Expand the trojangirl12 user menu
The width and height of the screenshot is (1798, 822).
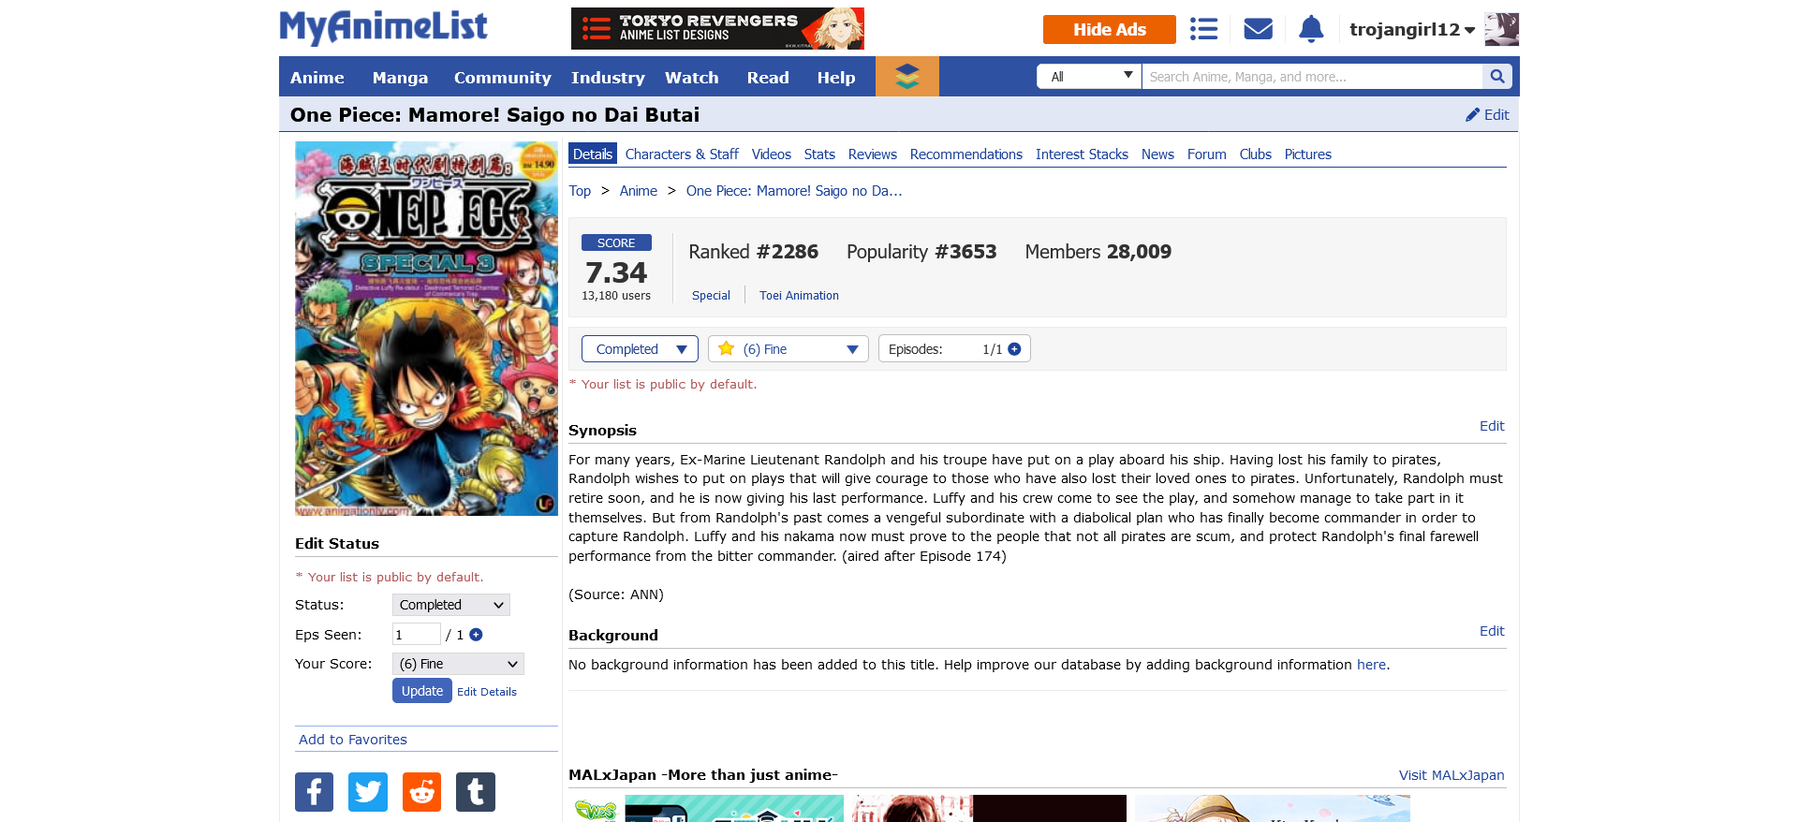coord(1412,29)
